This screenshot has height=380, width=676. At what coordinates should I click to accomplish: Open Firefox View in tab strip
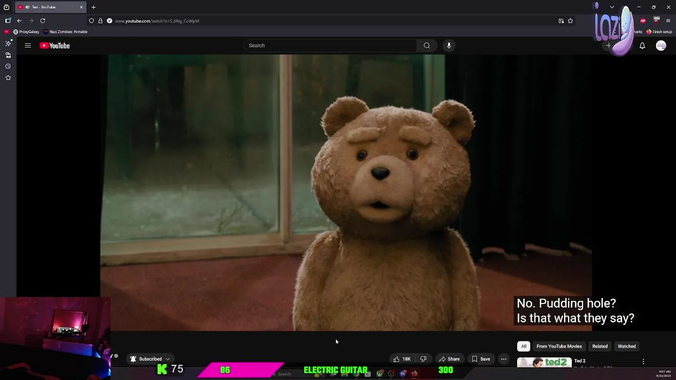tap(6, 7)
